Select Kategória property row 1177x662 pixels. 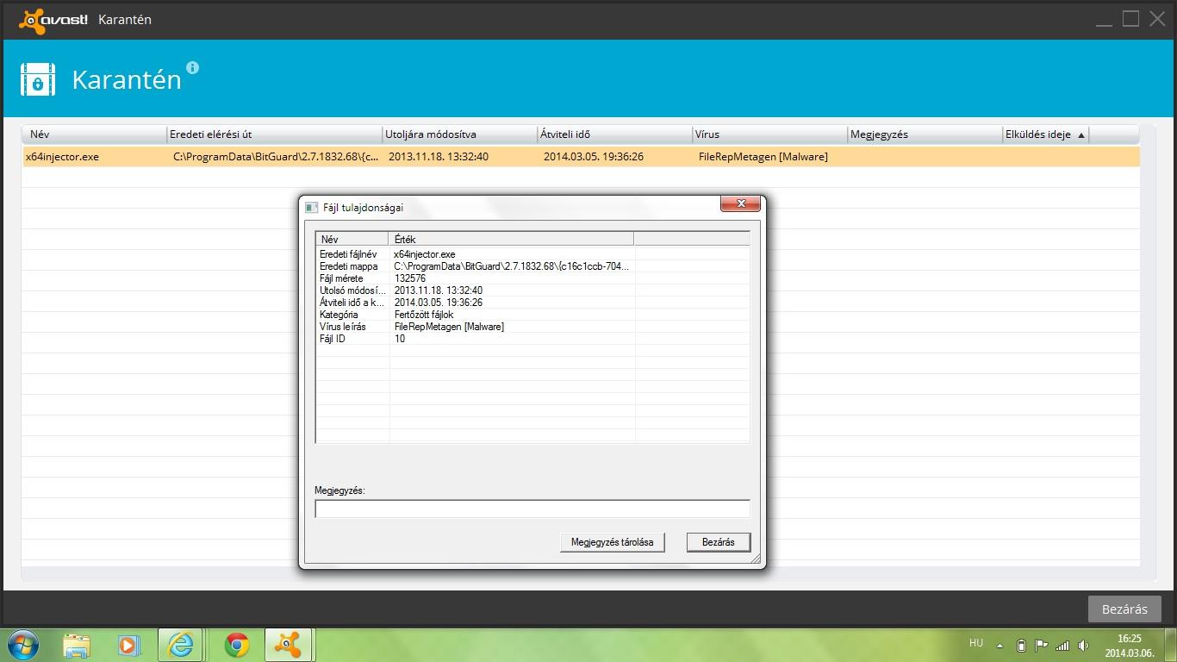(x=532, y=315)
